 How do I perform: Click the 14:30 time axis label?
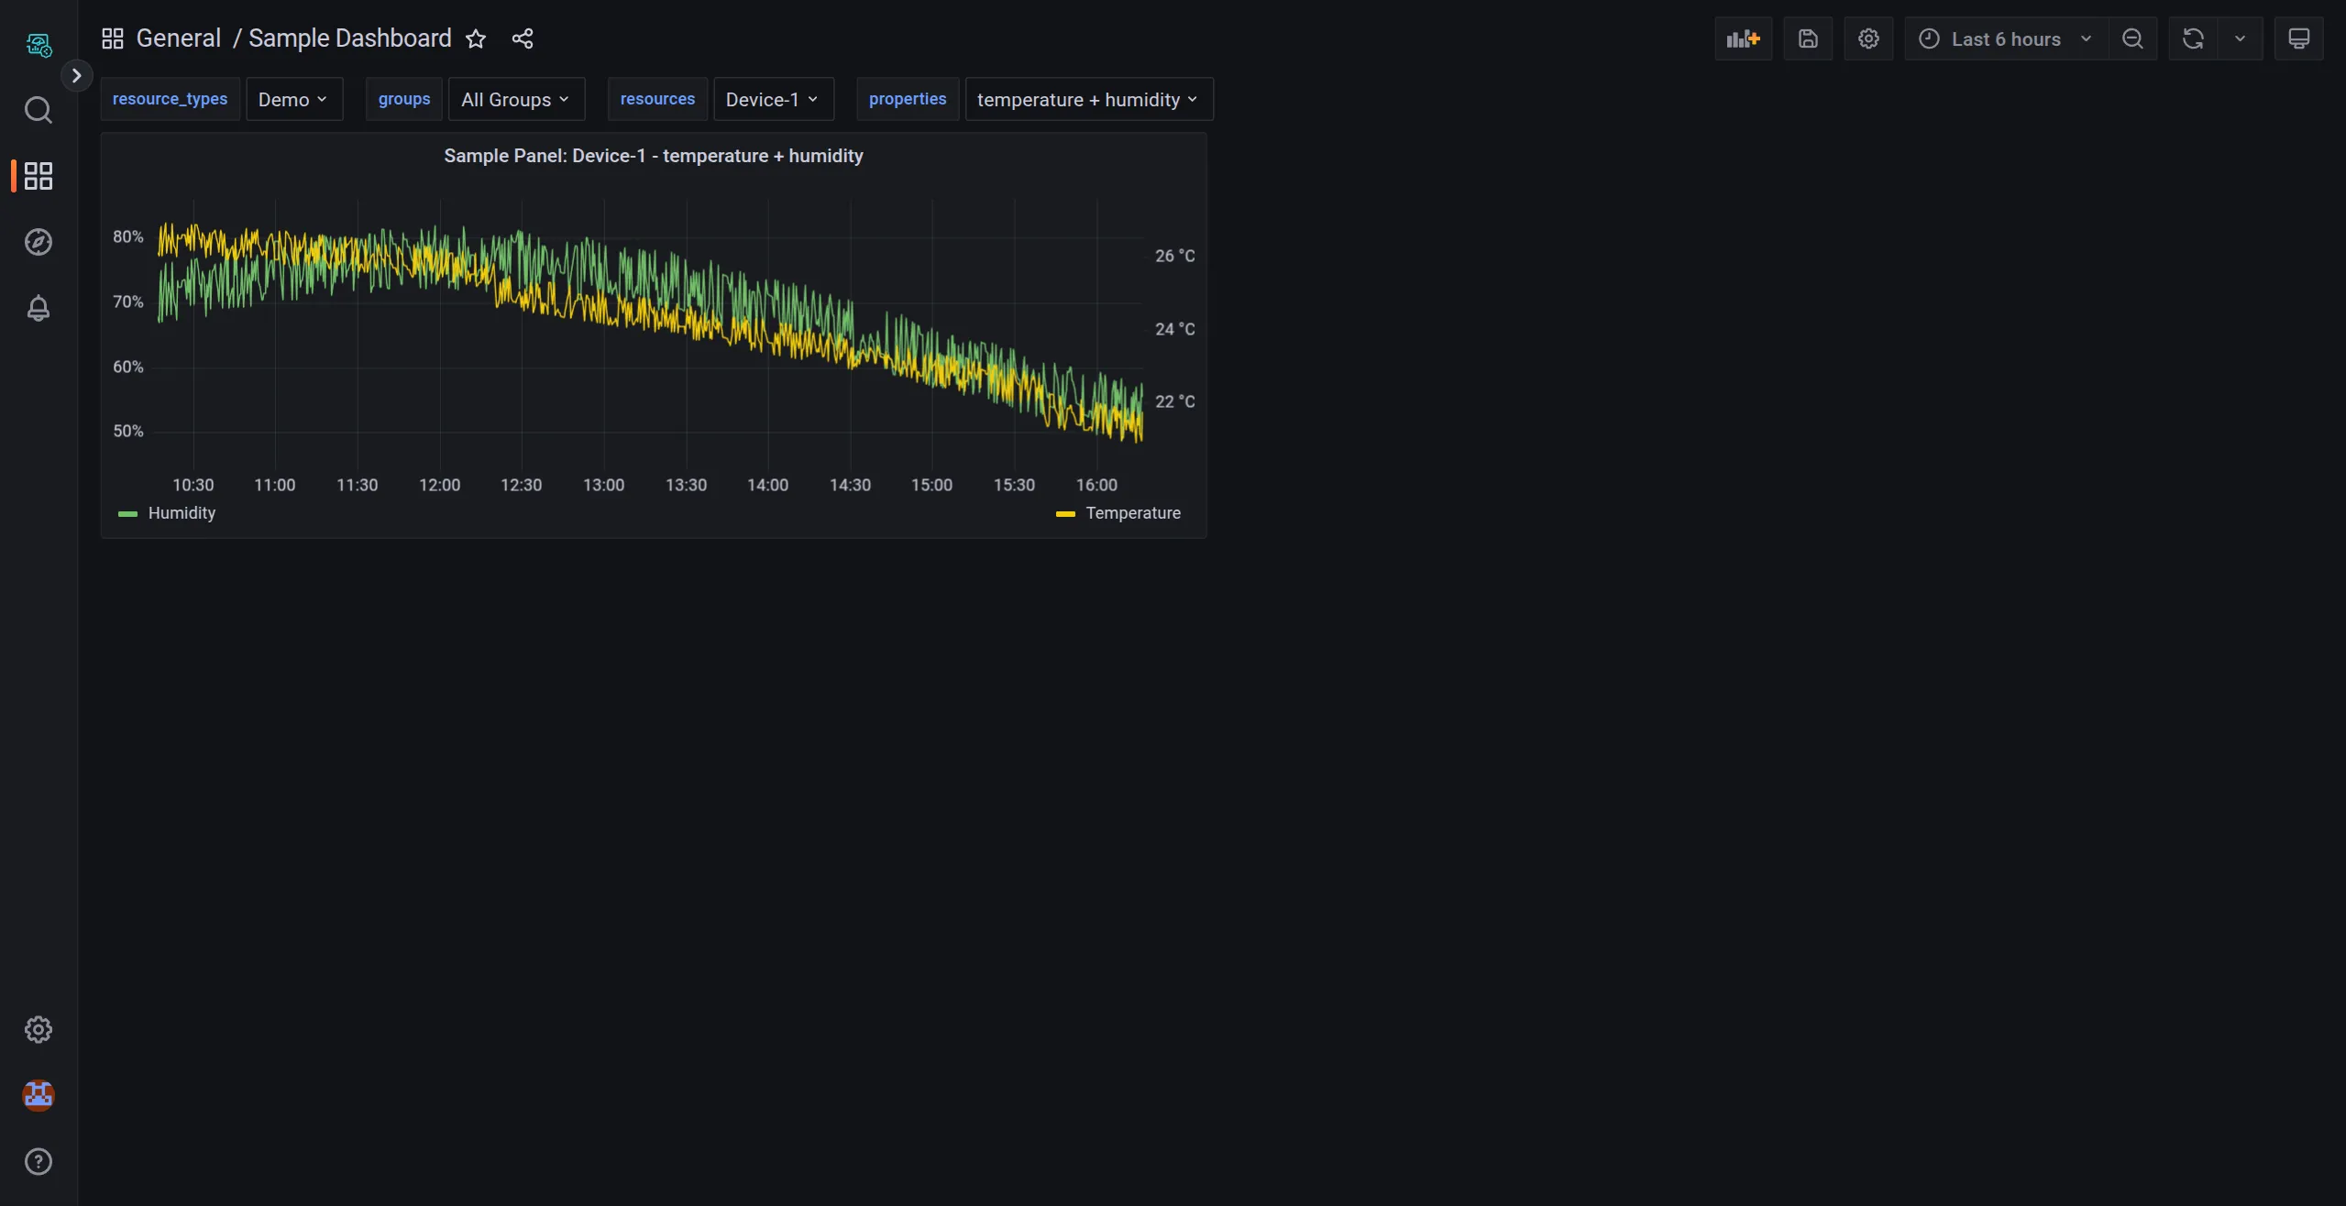coord(850,485)
